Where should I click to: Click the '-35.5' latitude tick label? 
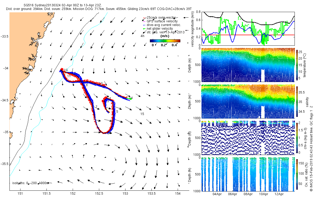[x=4, y=164]
